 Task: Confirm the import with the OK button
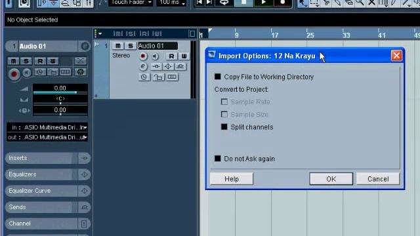(x=331, y=179)
